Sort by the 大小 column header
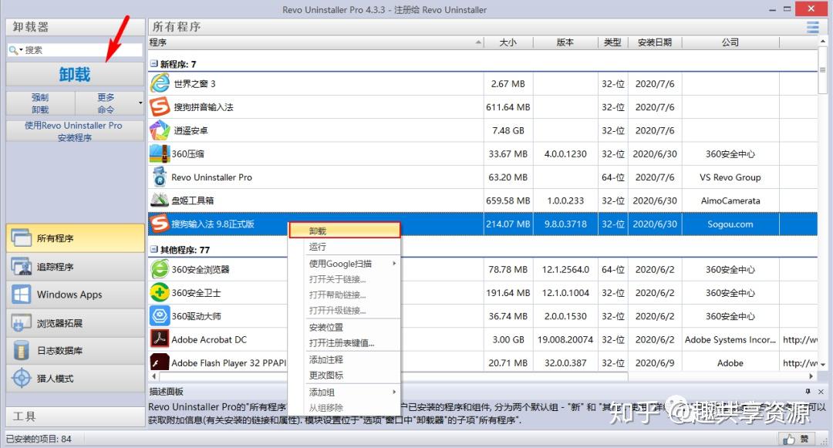The image size is (833, 448). click(508, 42)
